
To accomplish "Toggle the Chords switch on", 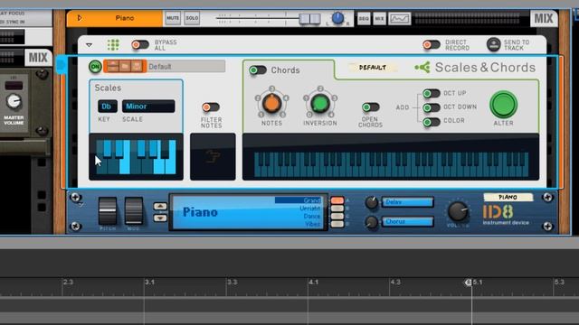I will [x=258, y=70].
